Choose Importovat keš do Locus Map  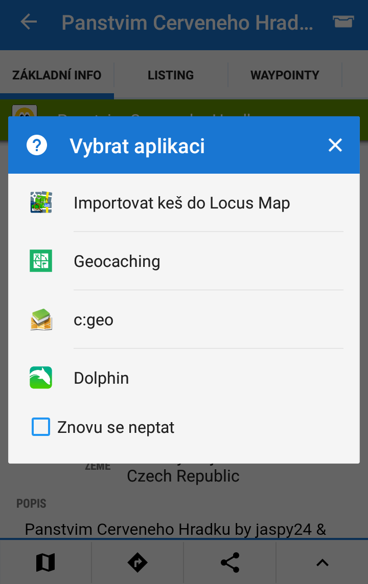(182, 203)
